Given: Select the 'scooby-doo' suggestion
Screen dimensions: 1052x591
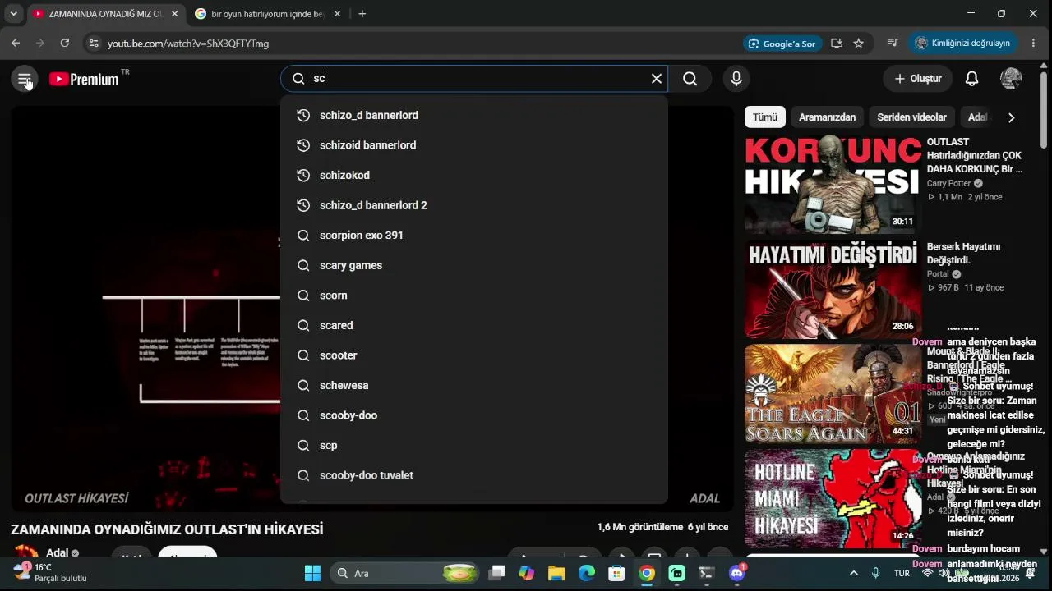Looking at the screenshot, I should (474, 415).
